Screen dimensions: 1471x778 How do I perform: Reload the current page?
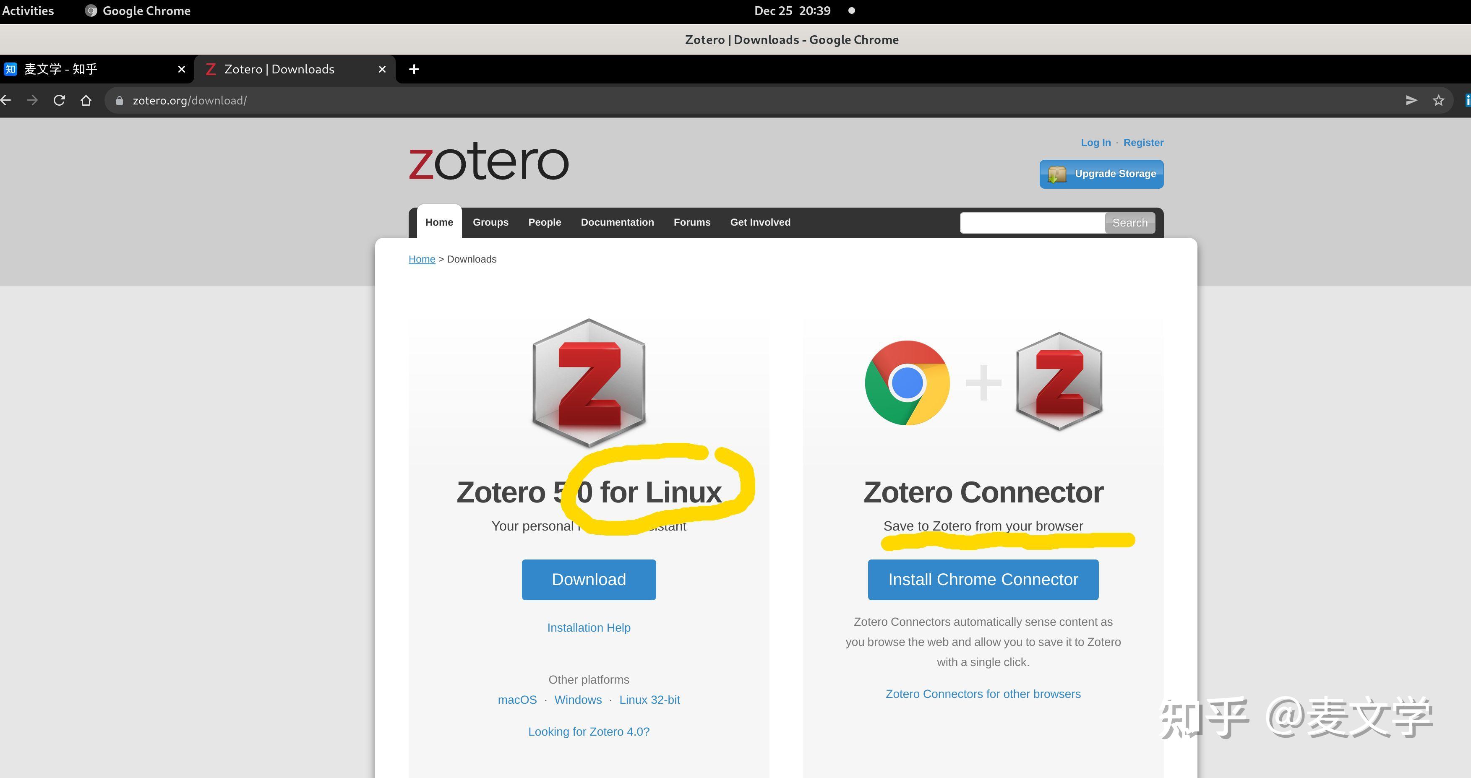coord(60,100)
